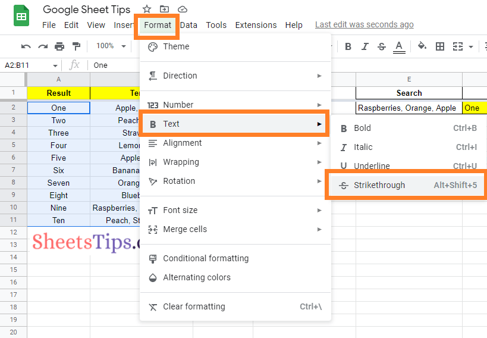Open the Google Sheets home icon

(21, 16)
